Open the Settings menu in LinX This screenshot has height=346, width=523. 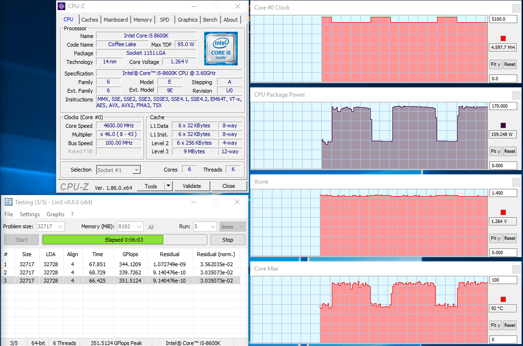click(30, 214)
